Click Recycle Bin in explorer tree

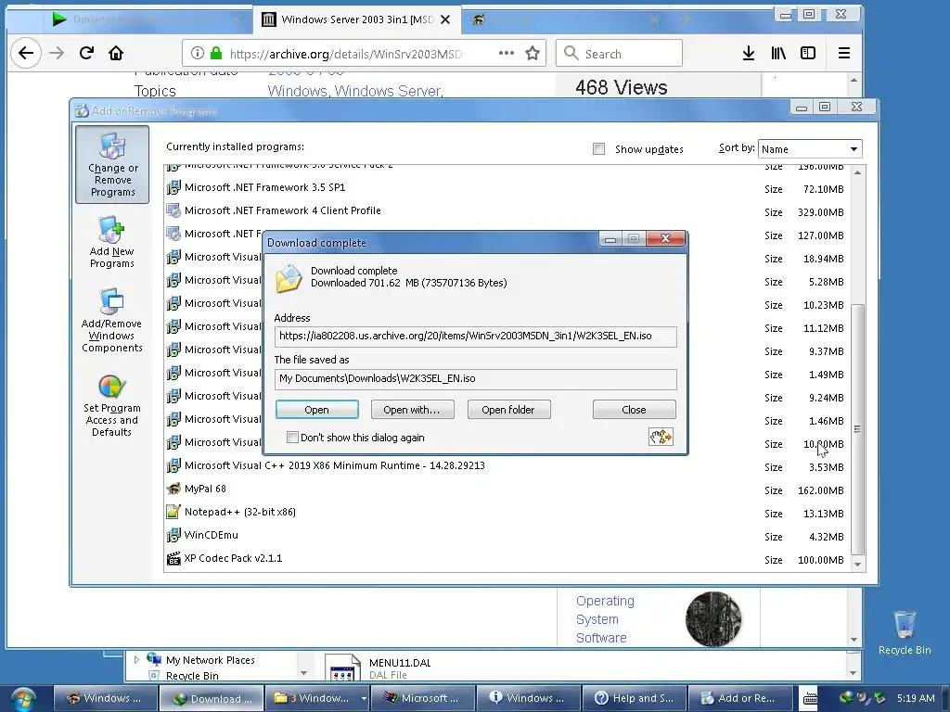(x=192, y=676)
